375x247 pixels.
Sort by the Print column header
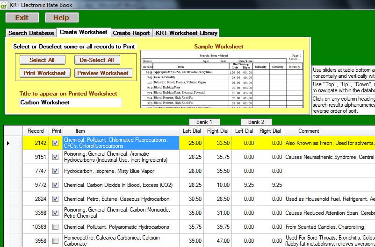[57, 131]
